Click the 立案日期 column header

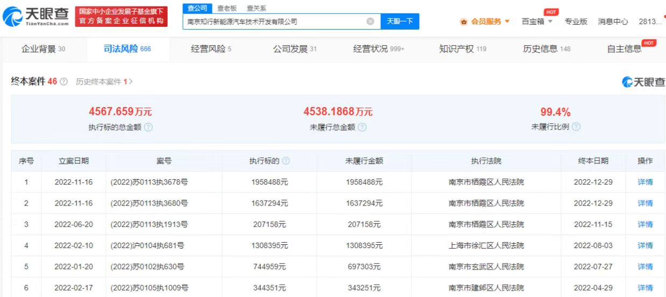tap(74, 161)
